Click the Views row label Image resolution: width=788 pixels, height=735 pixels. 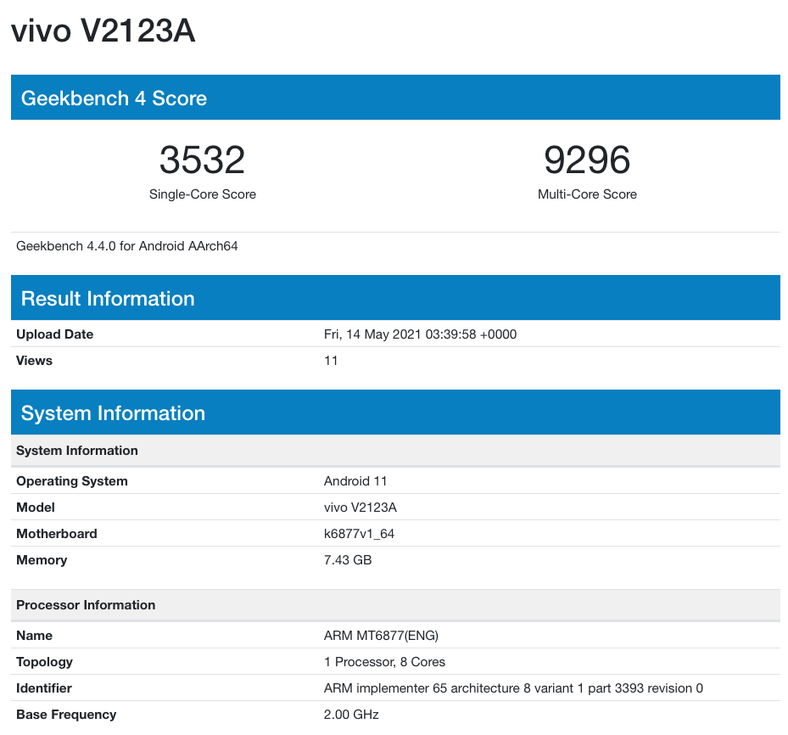tap(34, 361)
